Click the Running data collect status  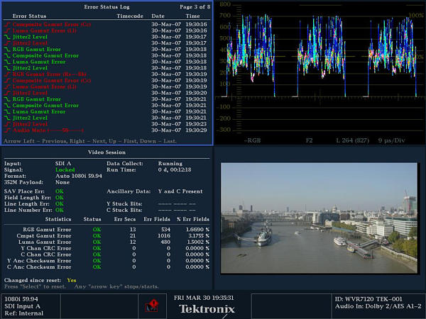170,164
